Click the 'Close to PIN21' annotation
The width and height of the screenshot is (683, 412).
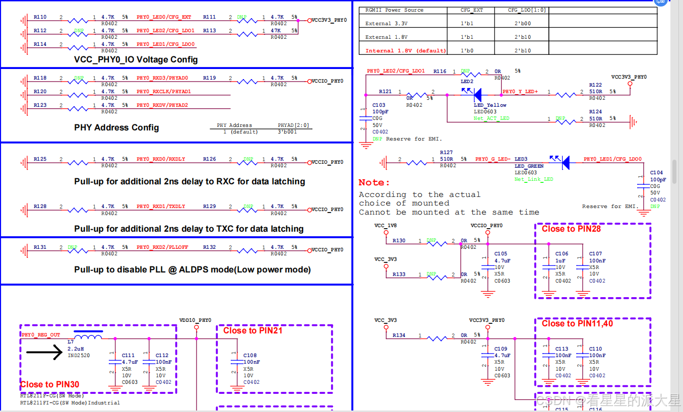pyautogui.click(x=253, y=330)
